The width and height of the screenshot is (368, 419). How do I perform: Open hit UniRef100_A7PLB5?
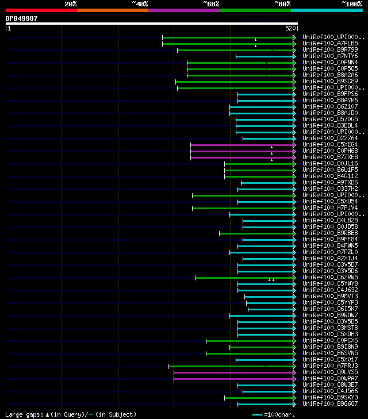coord(330,43)
